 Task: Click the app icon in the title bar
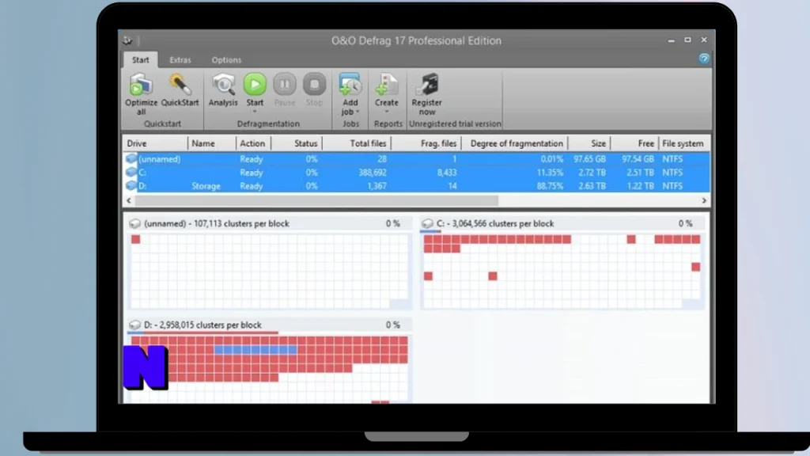[127, 40]
